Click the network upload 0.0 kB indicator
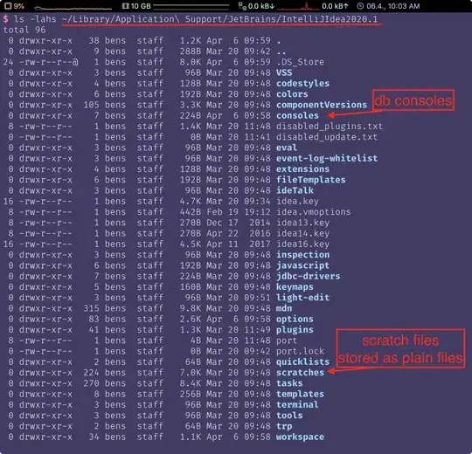This screenshot has width=472, height=454. point(335,6)
